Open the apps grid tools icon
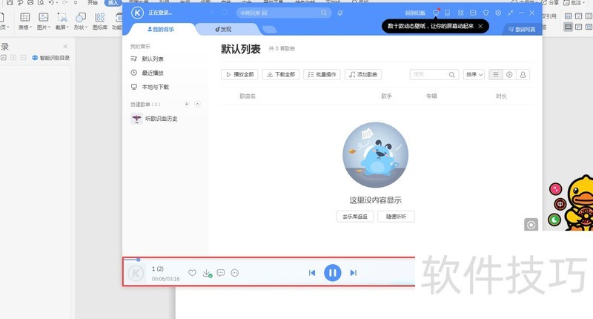 460,13
